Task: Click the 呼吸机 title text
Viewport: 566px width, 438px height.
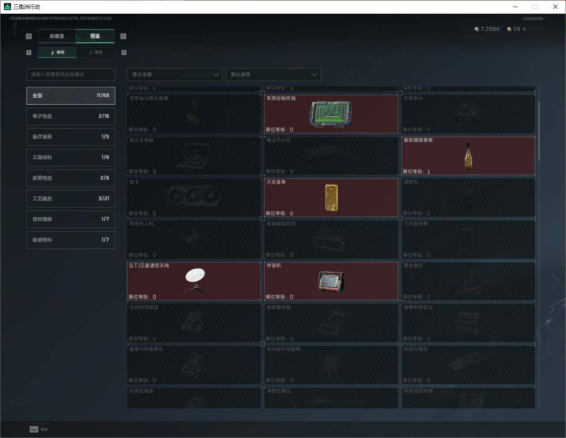Action: pyautogui.click(x=274, y=265)
